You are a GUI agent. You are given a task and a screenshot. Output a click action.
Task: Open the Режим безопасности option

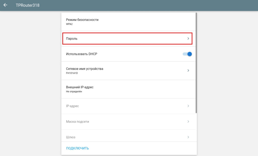(x=82, y=20)
